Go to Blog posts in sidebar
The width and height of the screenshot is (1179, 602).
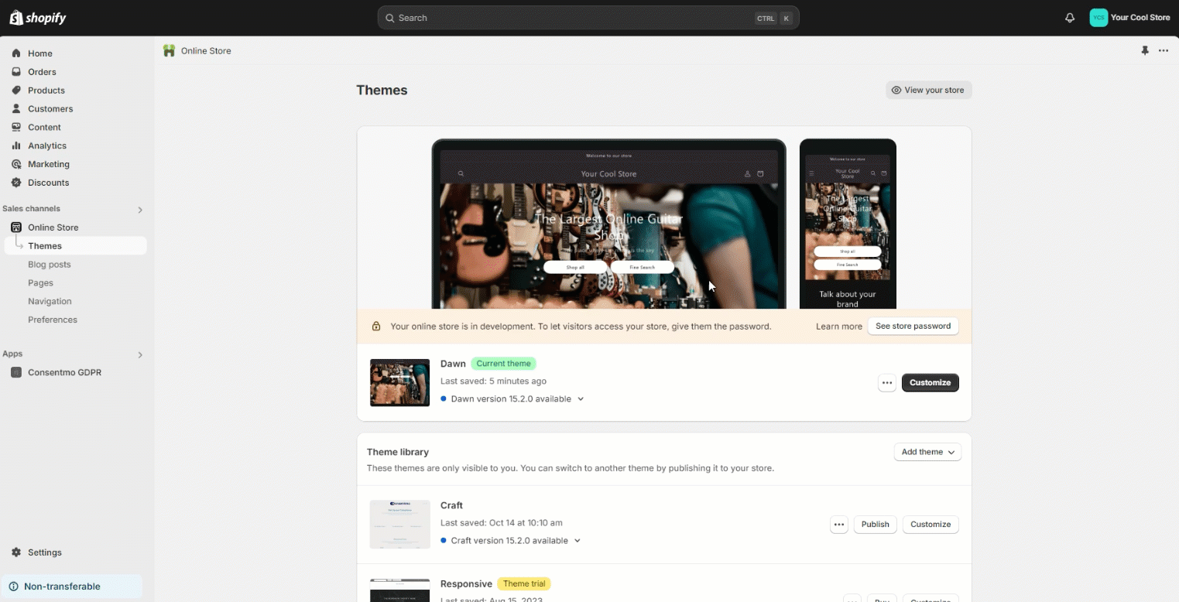[x=50, y=265]
